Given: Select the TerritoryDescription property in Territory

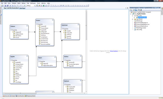Looking at the screenshot, I should click(74, 64).
